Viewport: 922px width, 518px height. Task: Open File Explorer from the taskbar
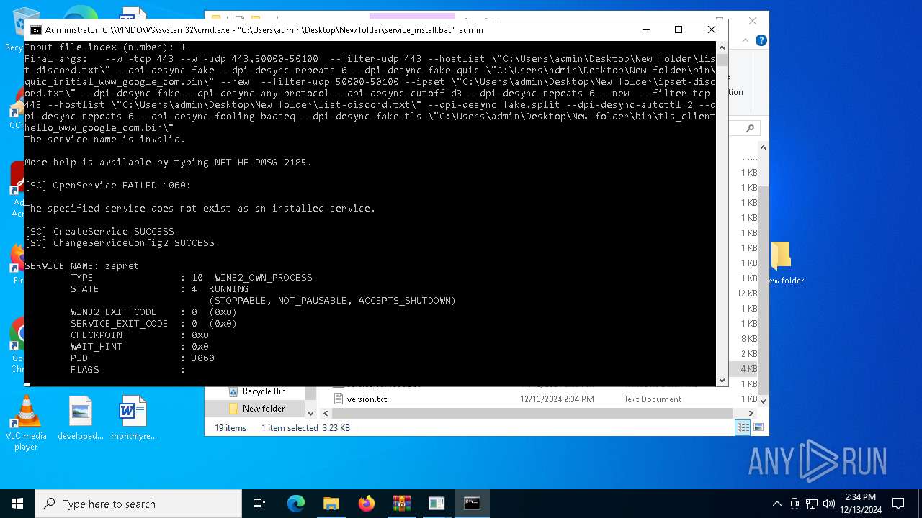coord(331,504)
